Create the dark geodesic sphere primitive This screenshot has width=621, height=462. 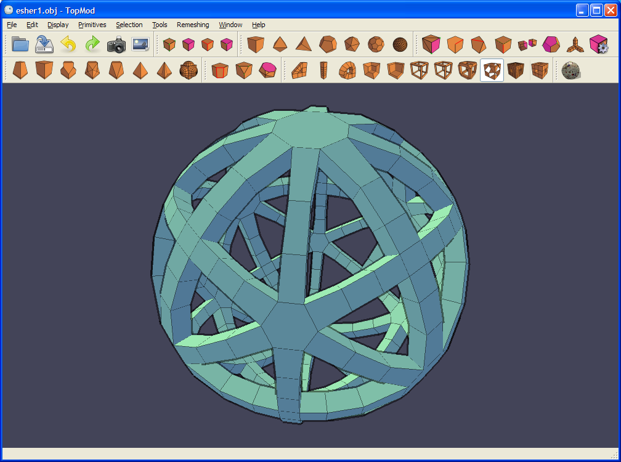click(x=400, y=44)
